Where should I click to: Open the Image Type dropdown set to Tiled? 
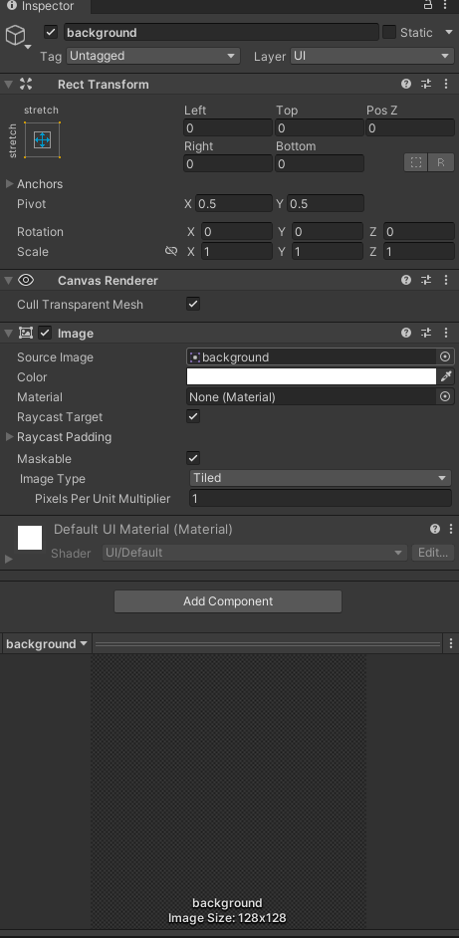(x=321, y=478)
